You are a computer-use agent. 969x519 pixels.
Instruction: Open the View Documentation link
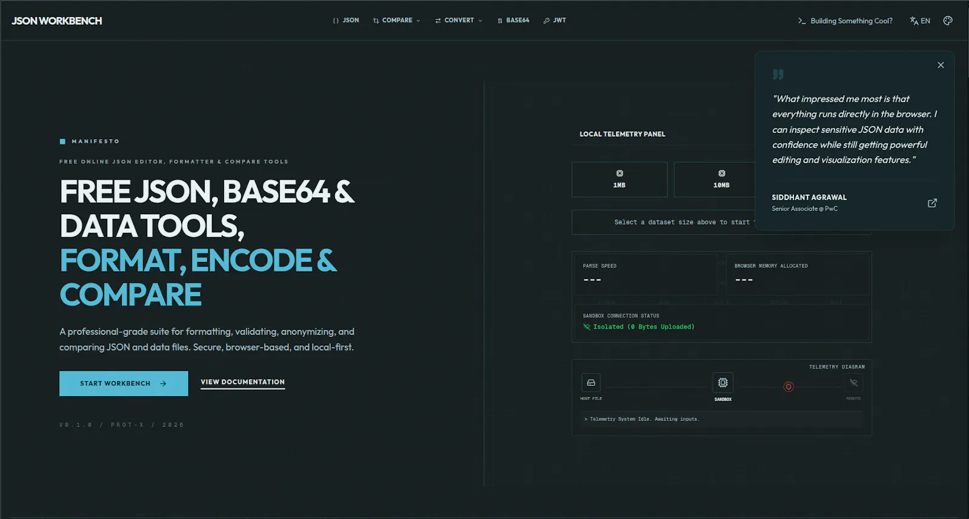pyautogui.click(x=243, y=382)
